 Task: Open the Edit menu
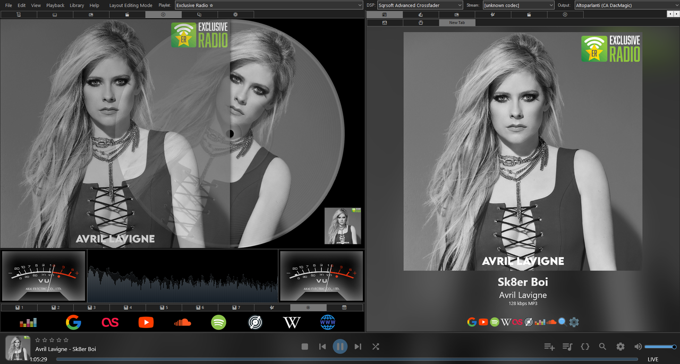click(21, 5)
